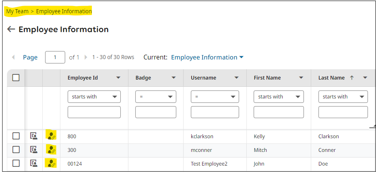Open the Username filter operator dropdown
The image size is (376, 172).
point(215,97)
